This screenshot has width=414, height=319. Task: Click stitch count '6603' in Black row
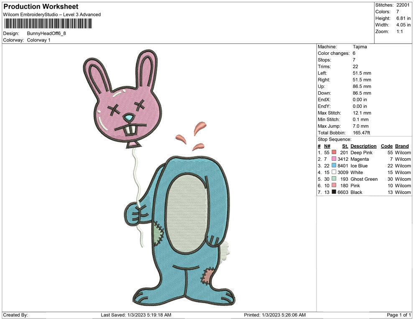coord(343,192)
